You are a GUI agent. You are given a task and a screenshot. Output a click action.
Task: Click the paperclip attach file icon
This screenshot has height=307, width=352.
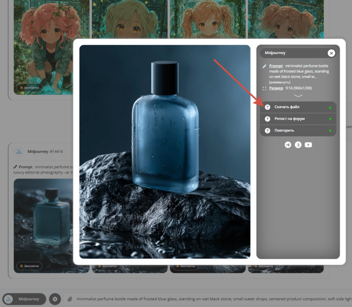[x=70, y=299]
